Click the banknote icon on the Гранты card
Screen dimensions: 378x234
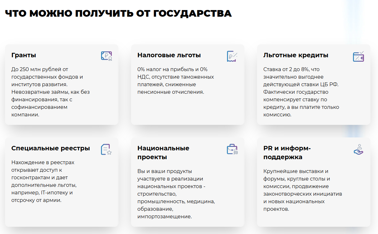coord(107,56)
